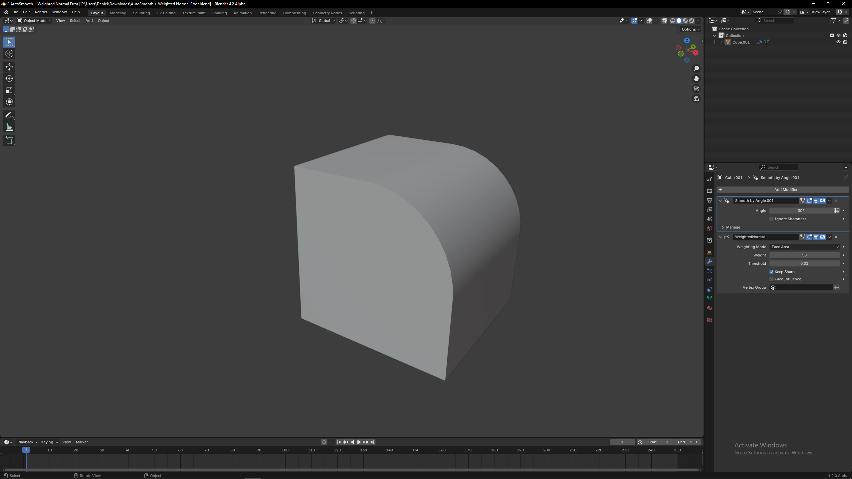Viewport: 852px width, 479px height.
Task: Select the Scale tool
Action: [9, 90]
